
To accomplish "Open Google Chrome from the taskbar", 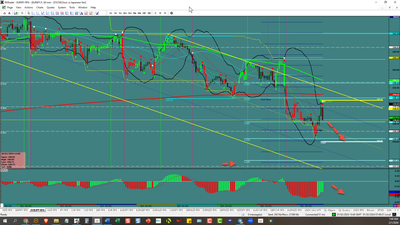I will point(26,221).
